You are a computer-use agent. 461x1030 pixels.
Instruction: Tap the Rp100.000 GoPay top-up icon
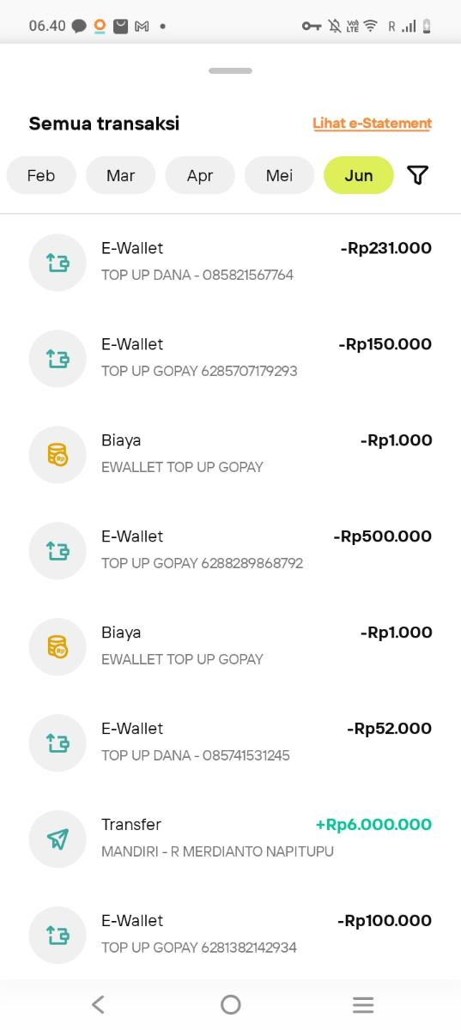point(58,936)
